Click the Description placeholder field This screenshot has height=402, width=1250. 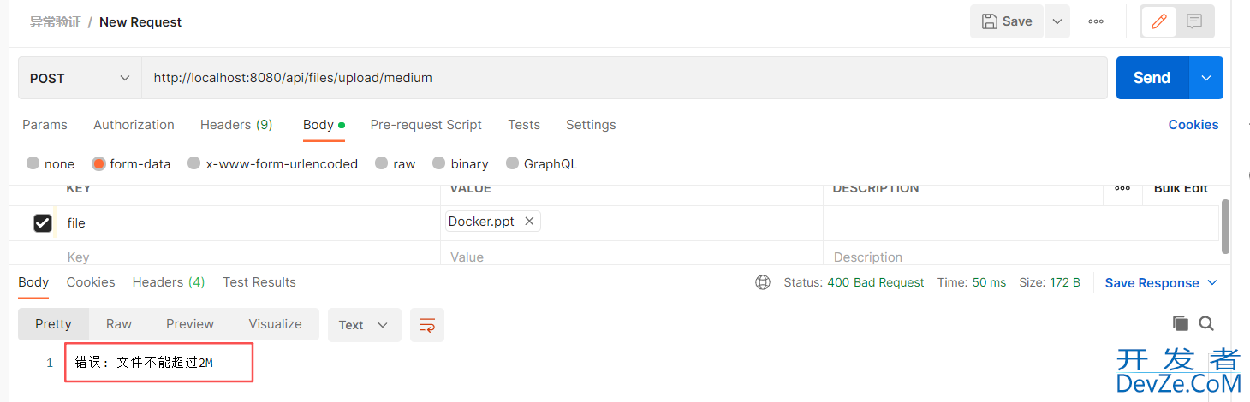pos(1021,257)
